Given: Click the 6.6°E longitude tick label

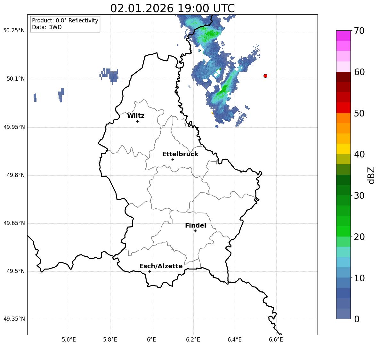Looking at the screenshot, I should (276, 340).
